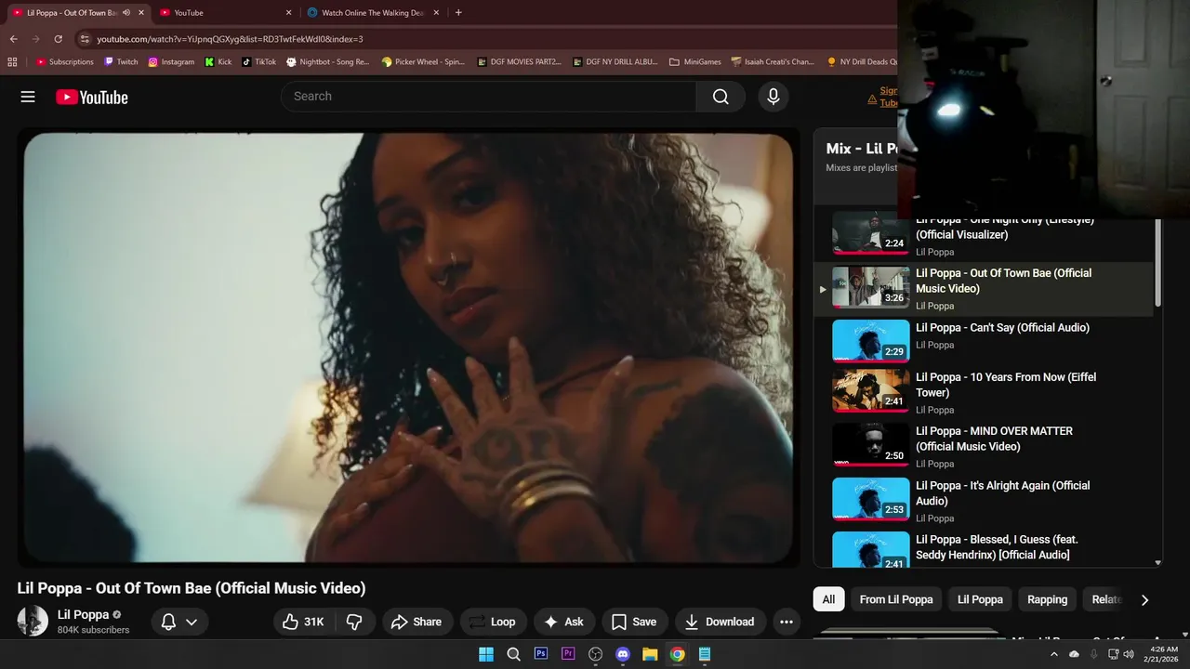Open the TikTok bookmark

coord(259,62)
